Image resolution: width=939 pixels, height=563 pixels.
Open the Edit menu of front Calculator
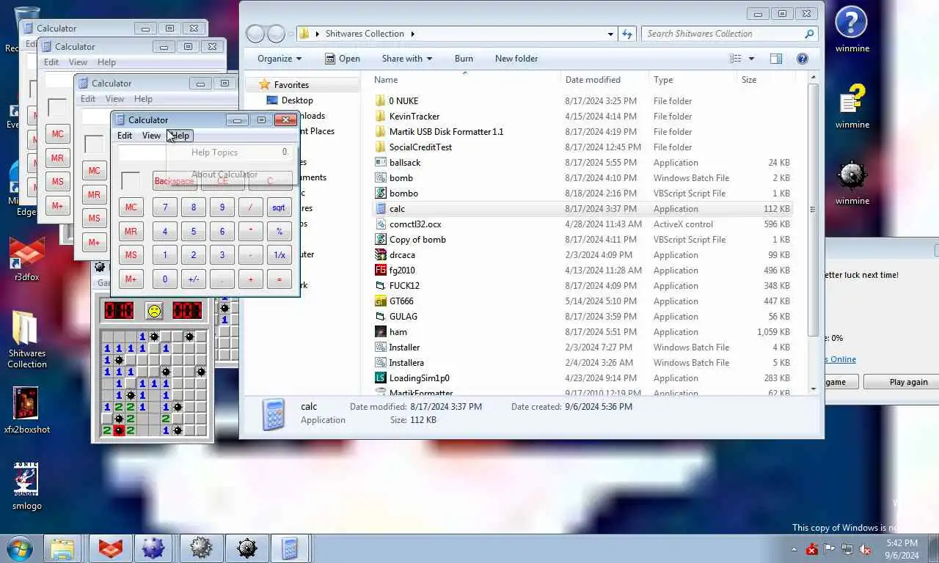(x=125, y=136)
